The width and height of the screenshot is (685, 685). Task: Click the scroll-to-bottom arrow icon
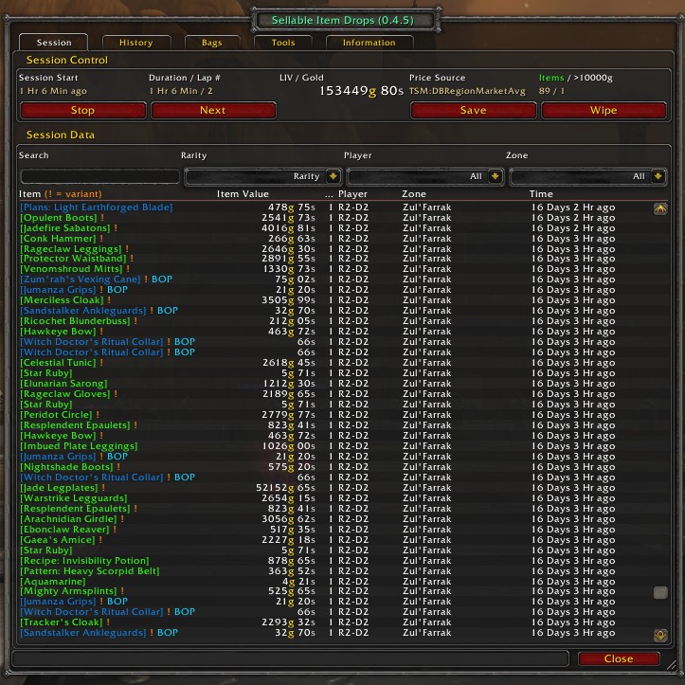point(660,635)
